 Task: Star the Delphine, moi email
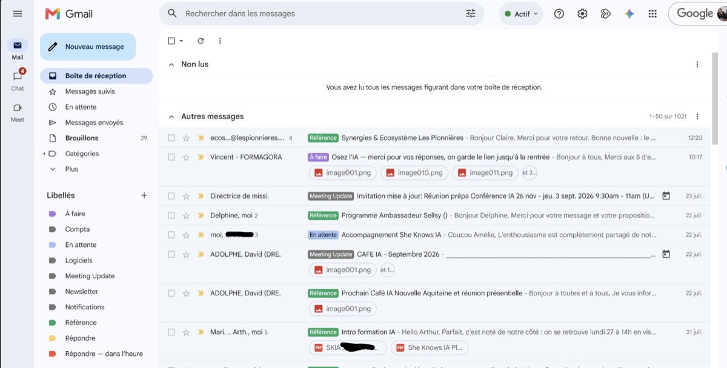186,215
